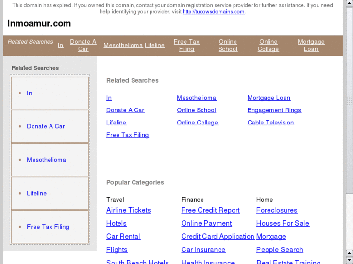
Task: Click the Inmoamur.com heading
Action: 39,23
